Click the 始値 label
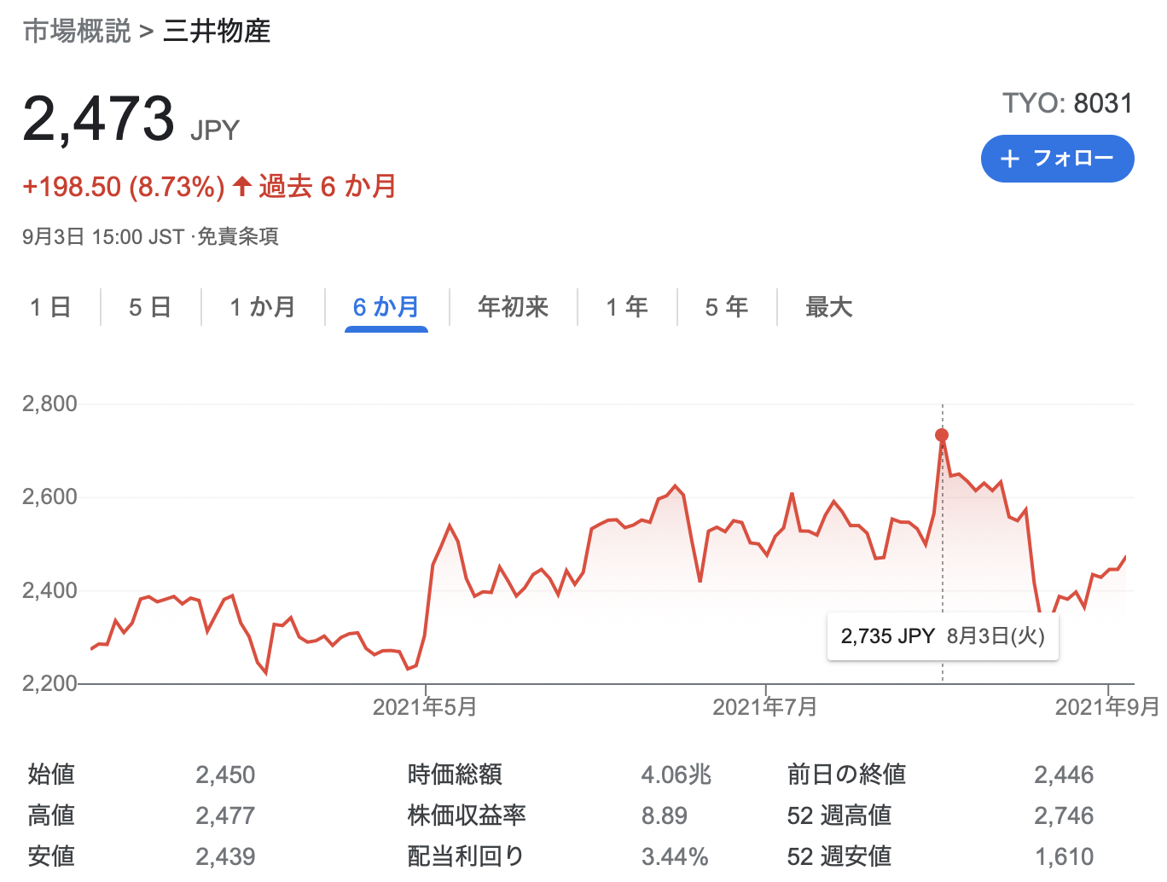The image size is (1167, 882). 51,775
